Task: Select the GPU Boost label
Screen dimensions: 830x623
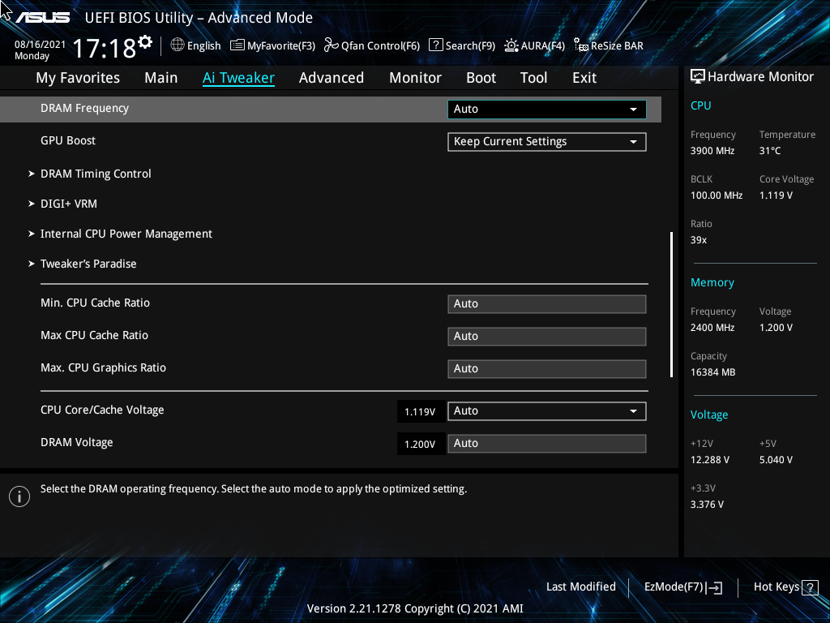Action: (x=68, y=141)
